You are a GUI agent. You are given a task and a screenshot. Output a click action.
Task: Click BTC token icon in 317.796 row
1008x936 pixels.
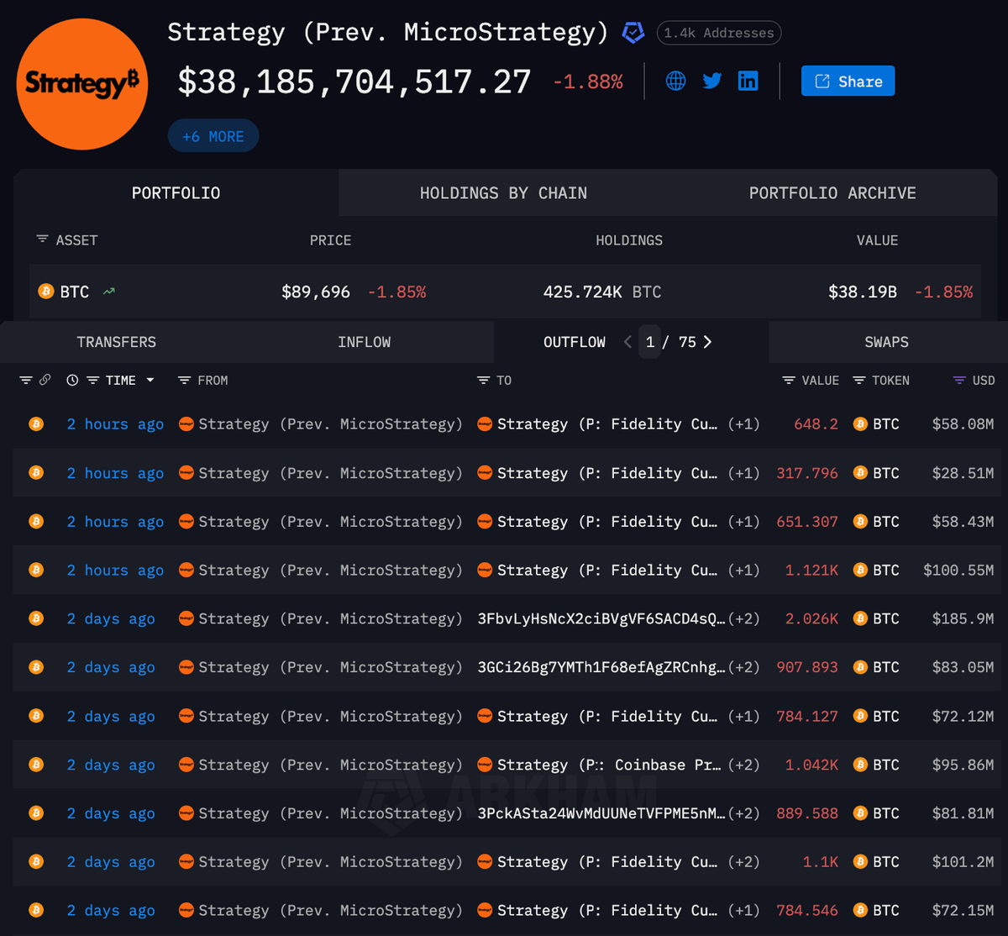coord(860,473)
